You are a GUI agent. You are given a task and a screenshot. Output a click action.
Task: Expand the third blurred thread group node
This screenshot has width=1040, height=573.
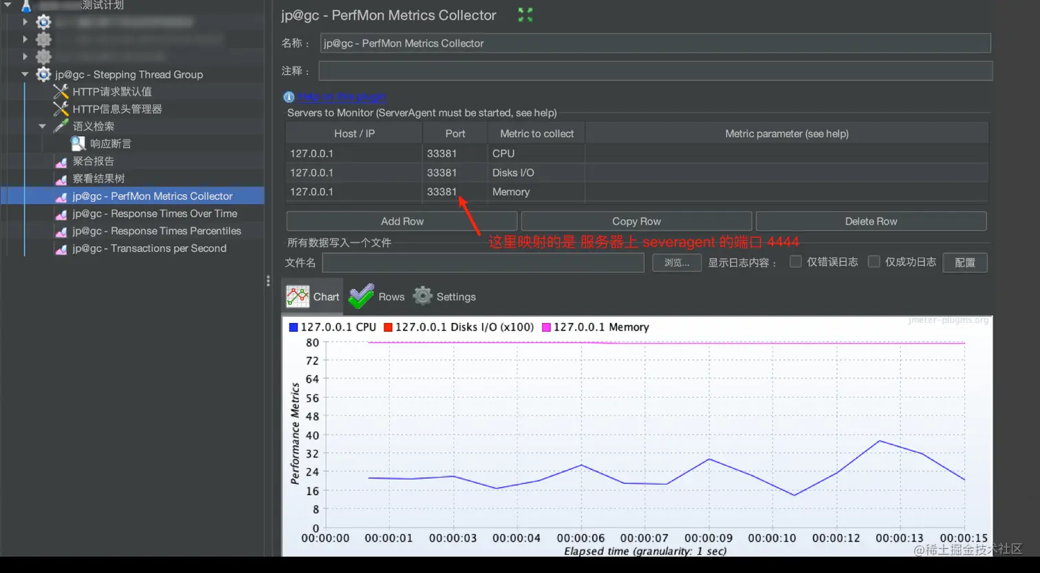click(x=25, y=56)
